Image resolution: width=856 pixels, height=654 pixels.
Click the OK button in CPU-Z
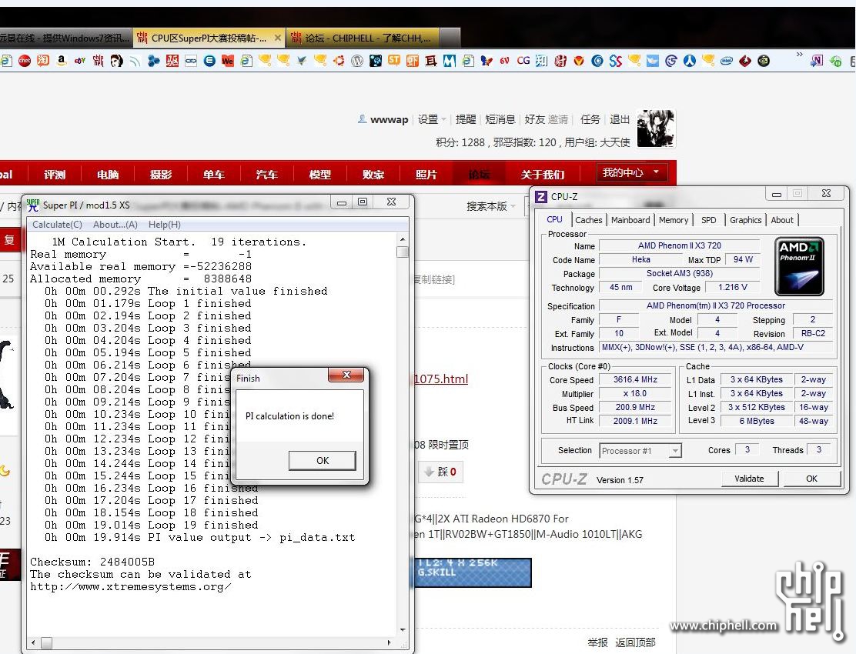[812, 479]
